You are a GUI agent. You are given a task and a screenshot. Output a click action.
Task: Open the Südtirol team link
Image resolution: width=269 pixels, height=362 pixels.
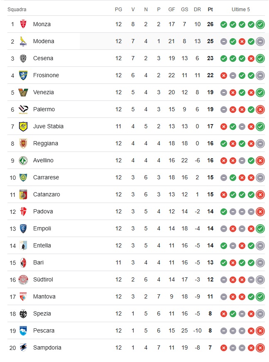[x=43, y=279]
